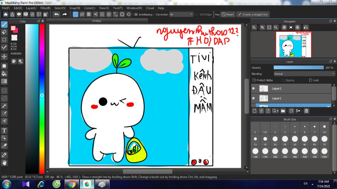Select the rectangular Select tool
Screen dimensions: 337x189
4,91
